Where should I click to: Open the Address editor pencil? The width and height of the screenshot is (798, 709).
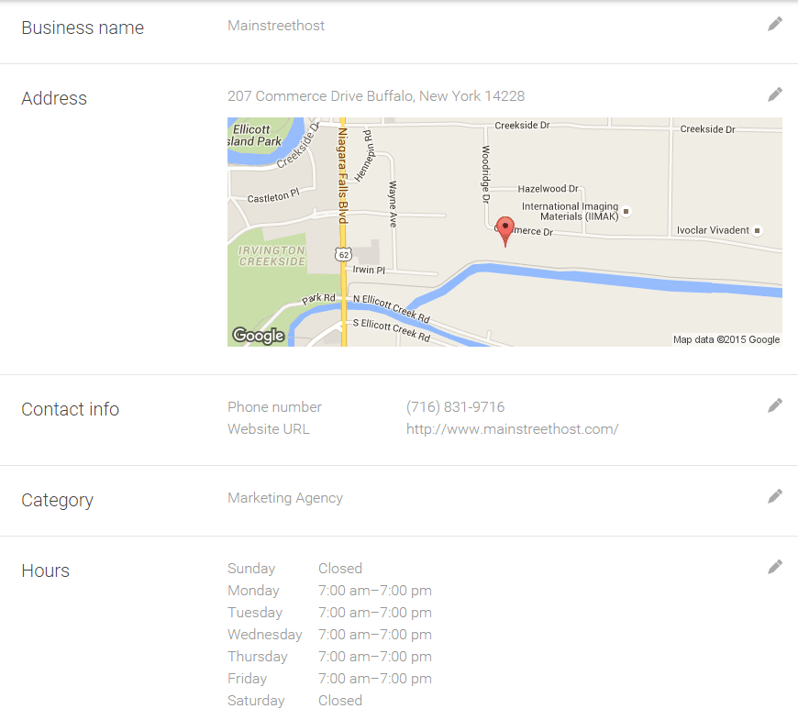775,94
